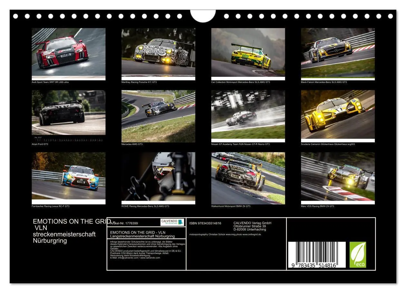Click the CALVENDO logo badge

pos(172,222)
